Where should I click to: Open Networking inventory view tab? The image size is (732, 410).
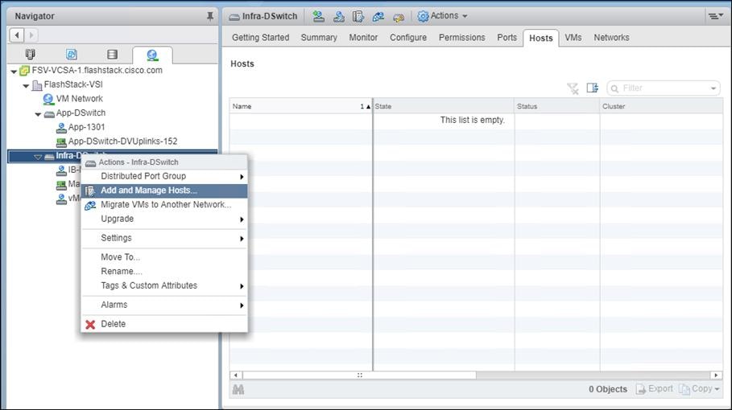(x=152, y=55)
